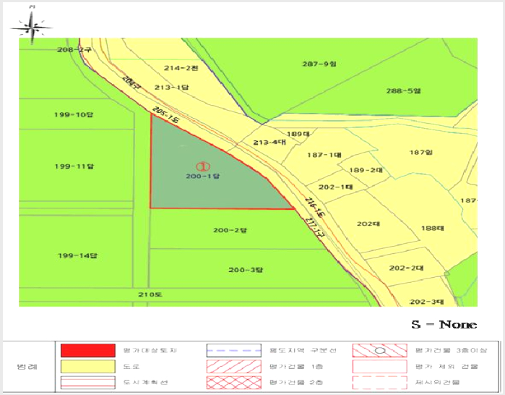This screenshot has width=505, height=395.
Task: Click the 용도지역 구분선 legend label
Action: 303,350
